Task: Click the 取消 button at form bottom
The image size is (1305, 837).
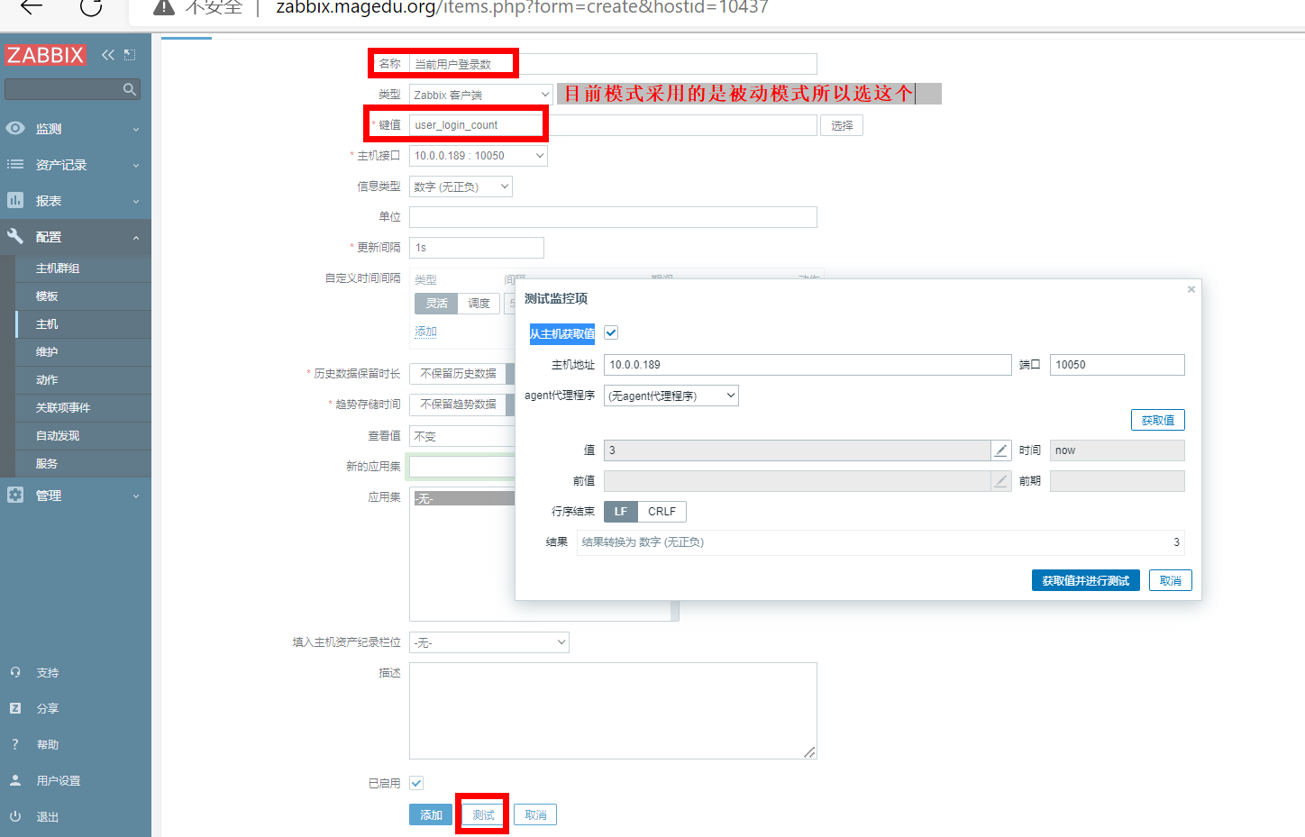Action: tap(535, 814)
